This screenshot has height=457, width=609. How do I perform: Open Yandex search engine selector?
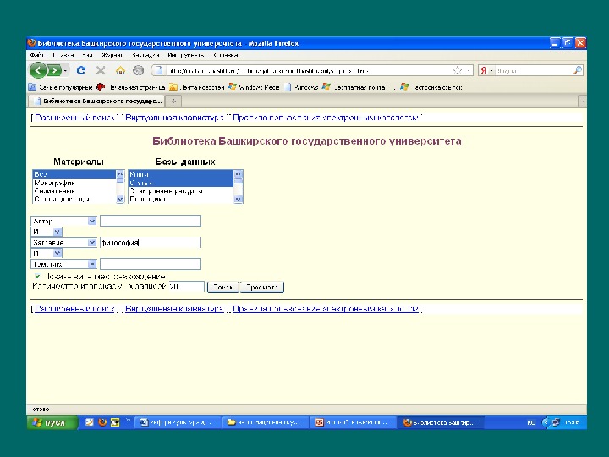coord(486,70)
